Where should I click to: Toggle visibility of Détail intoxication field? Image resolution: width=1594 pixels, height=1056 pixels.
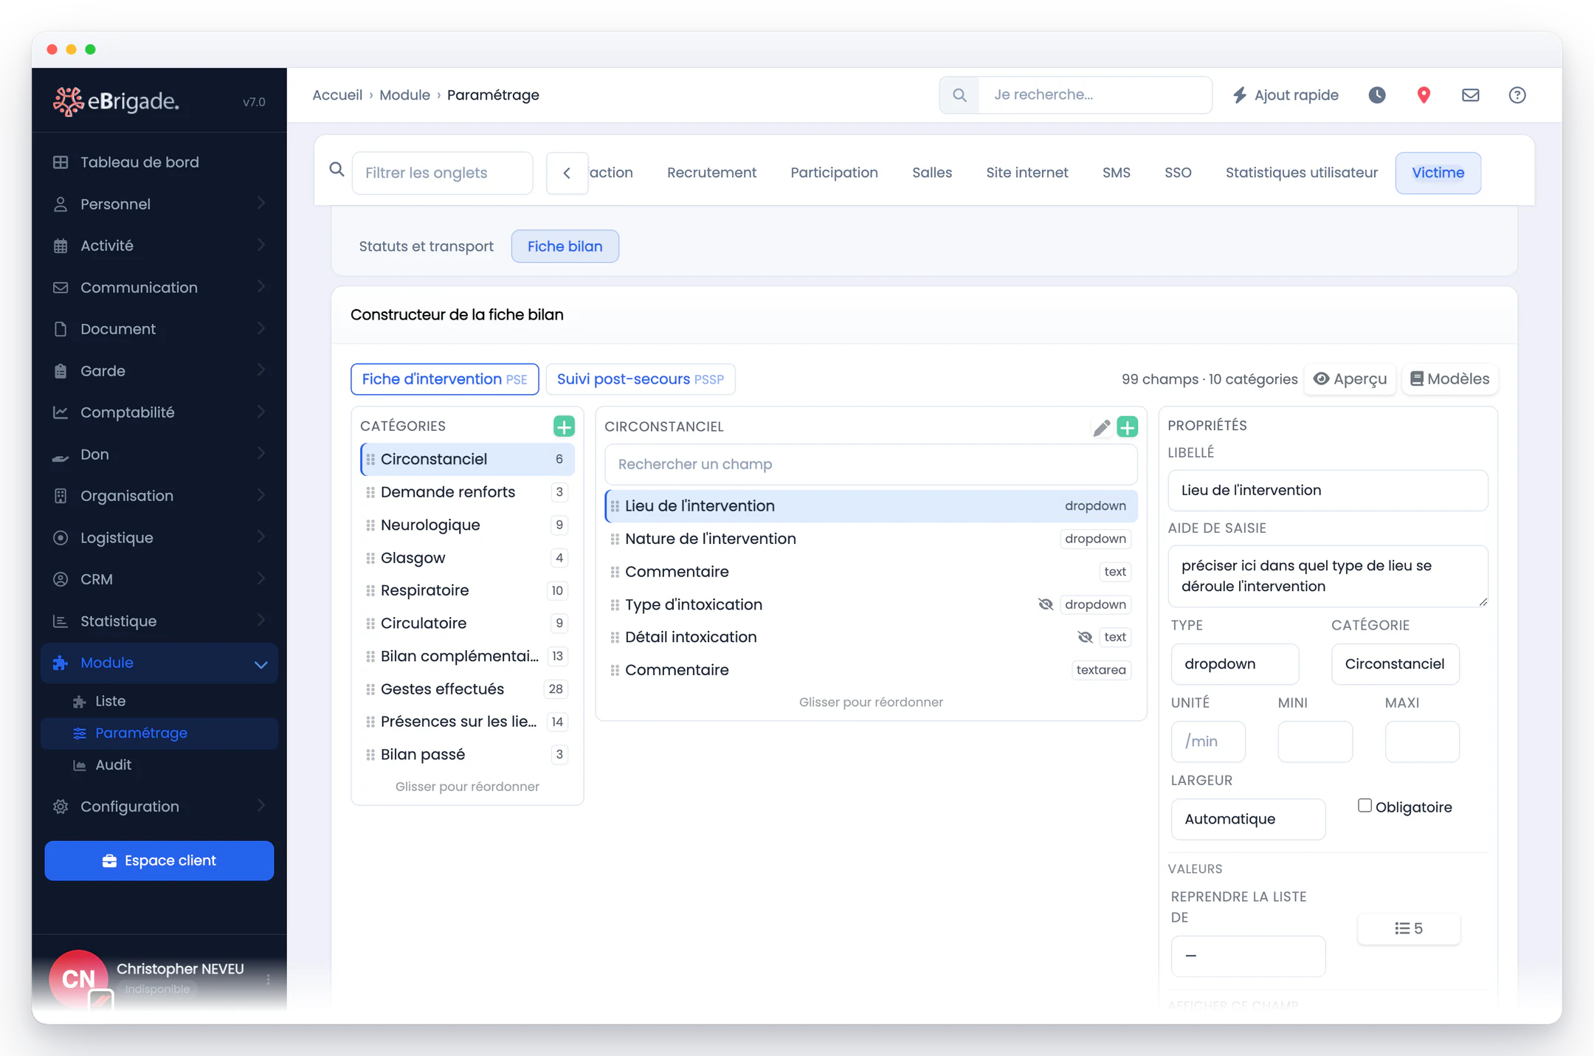coord(1084,637)
